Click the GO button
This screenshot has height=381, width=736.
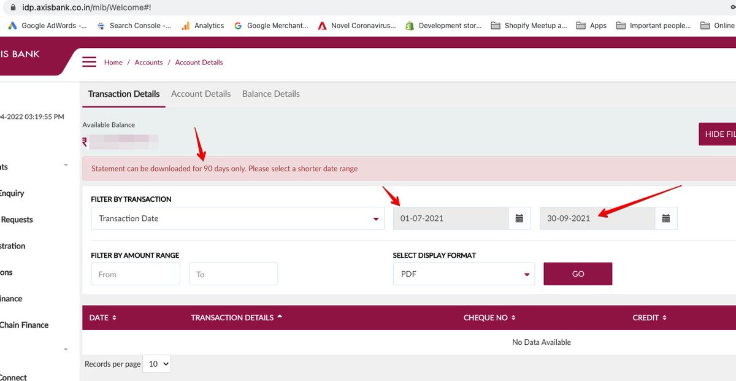coord(578,274)
